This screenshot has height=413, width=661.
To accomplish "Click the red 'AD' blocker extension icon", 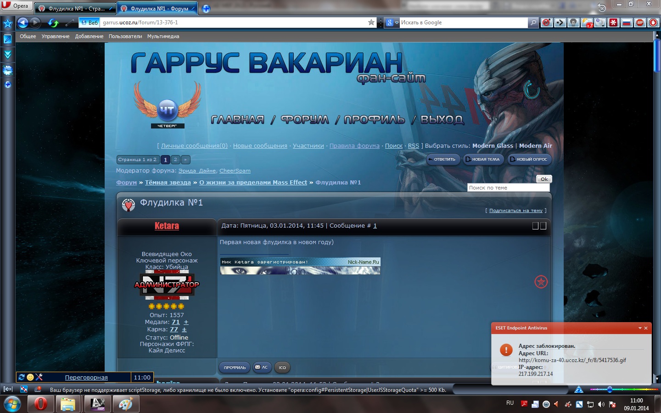I will 547,22.
